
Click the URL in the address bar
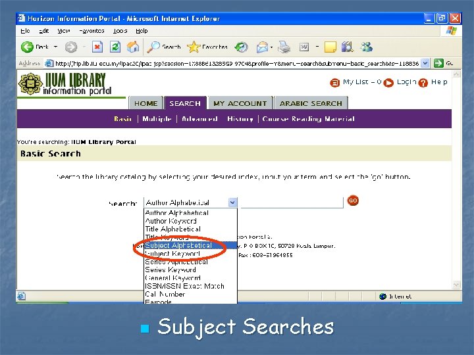coord(237,63)
